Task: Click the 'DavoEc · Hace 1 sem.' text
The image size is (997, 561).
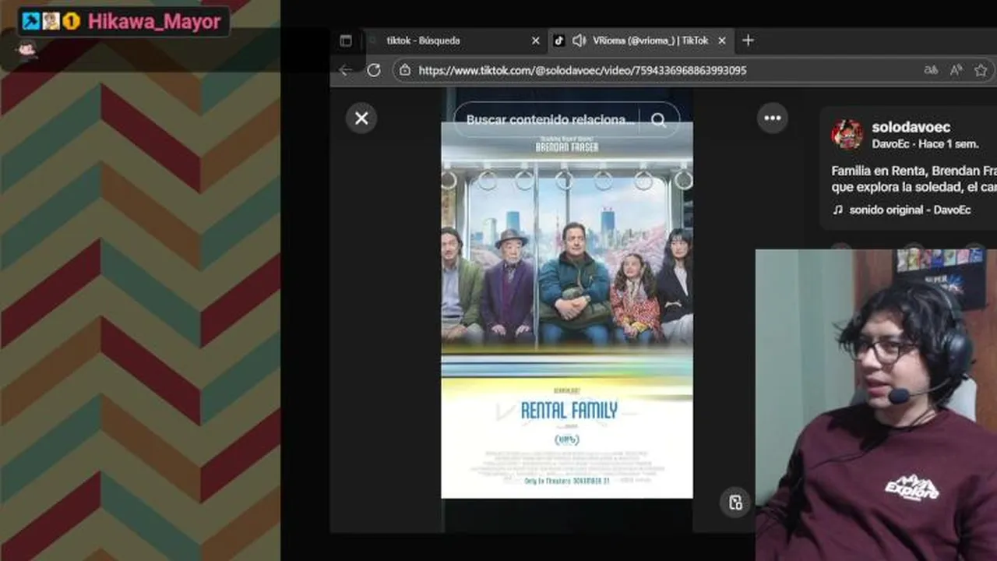Action: click(x=925, y=144)
